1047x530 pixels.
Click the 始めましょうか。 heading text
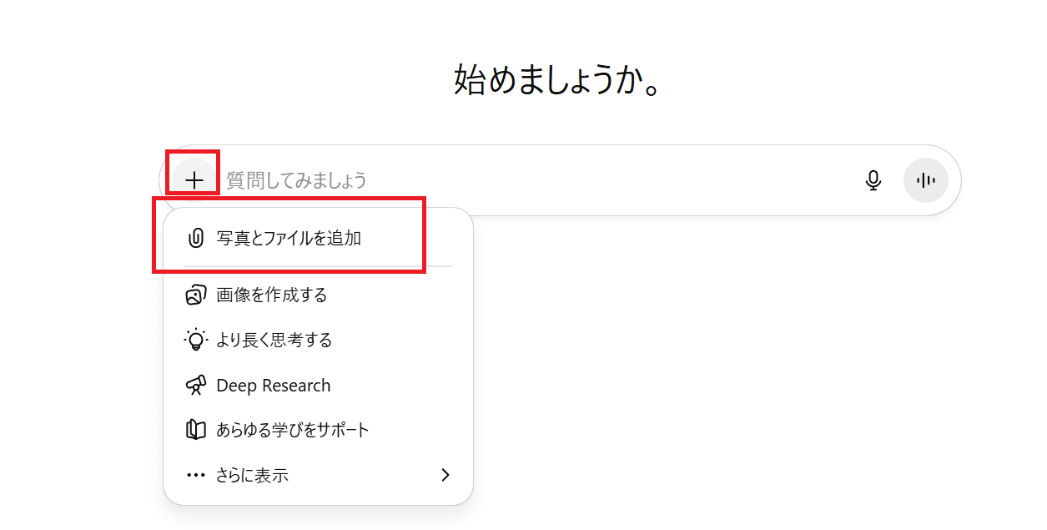tap(558, 79)
